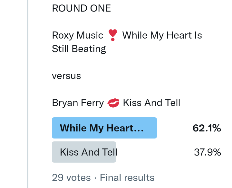This screenshot has width=232, height=188.
Task: Click the ROUND ONE heading text
Action: 81,8
